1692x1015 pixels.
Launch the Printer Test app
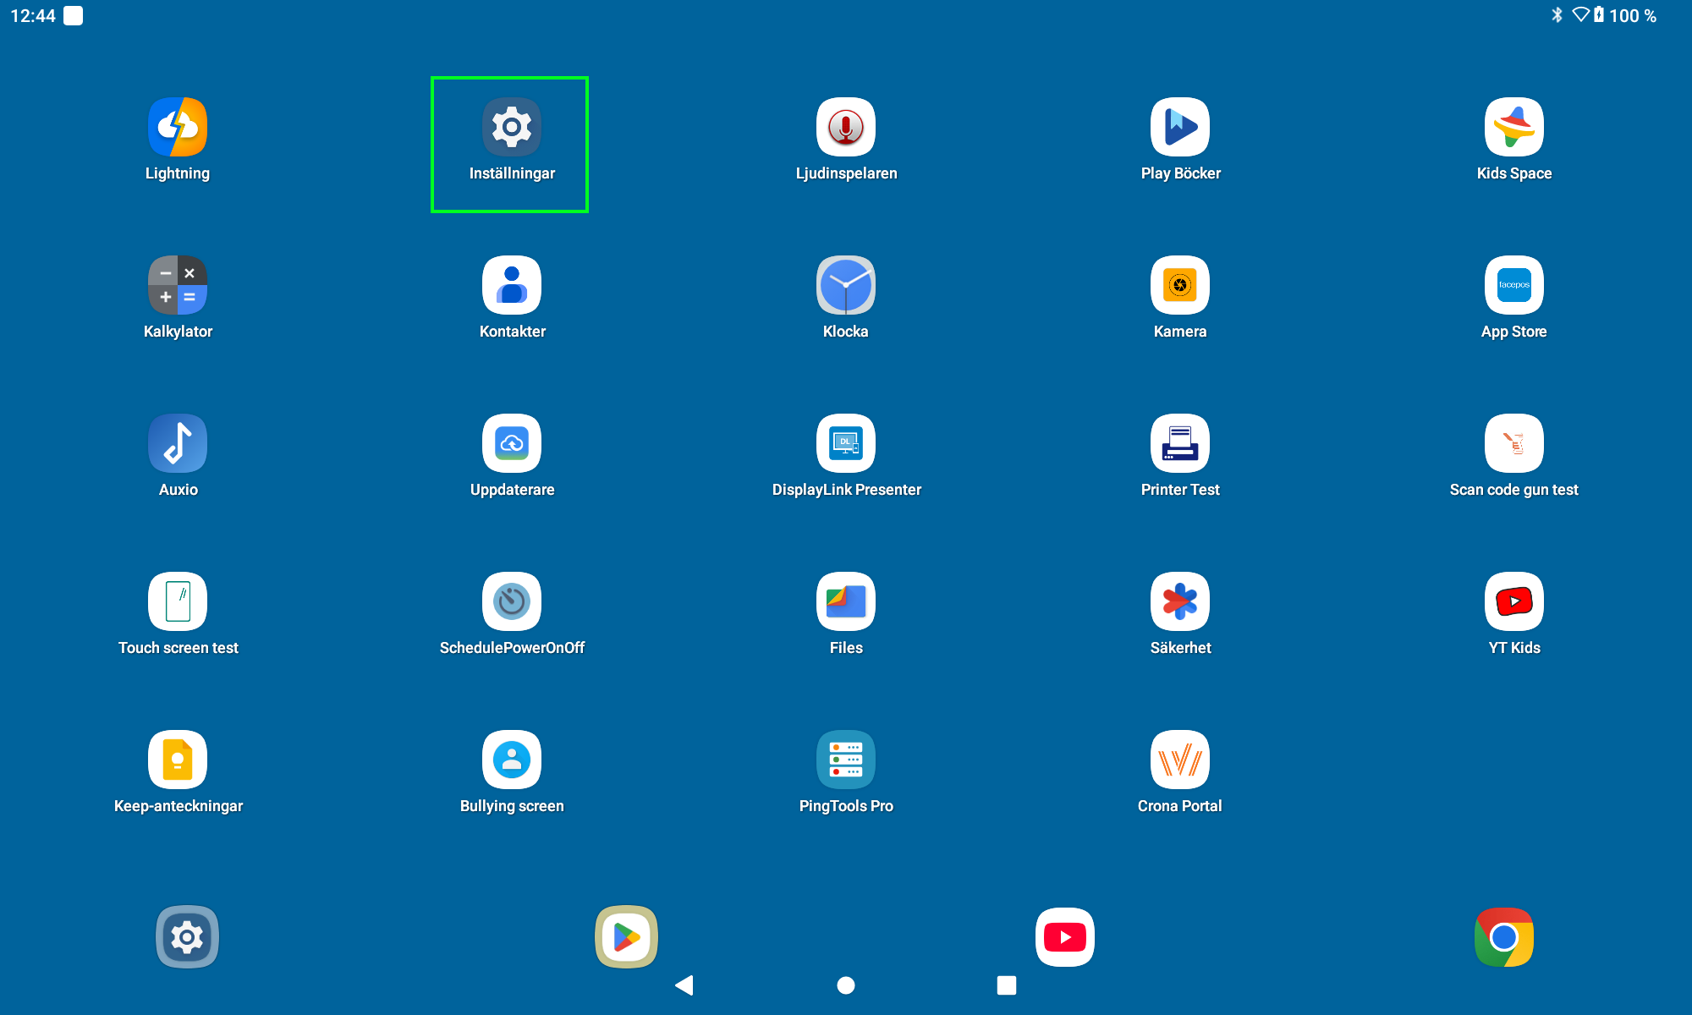point(1179,442)
